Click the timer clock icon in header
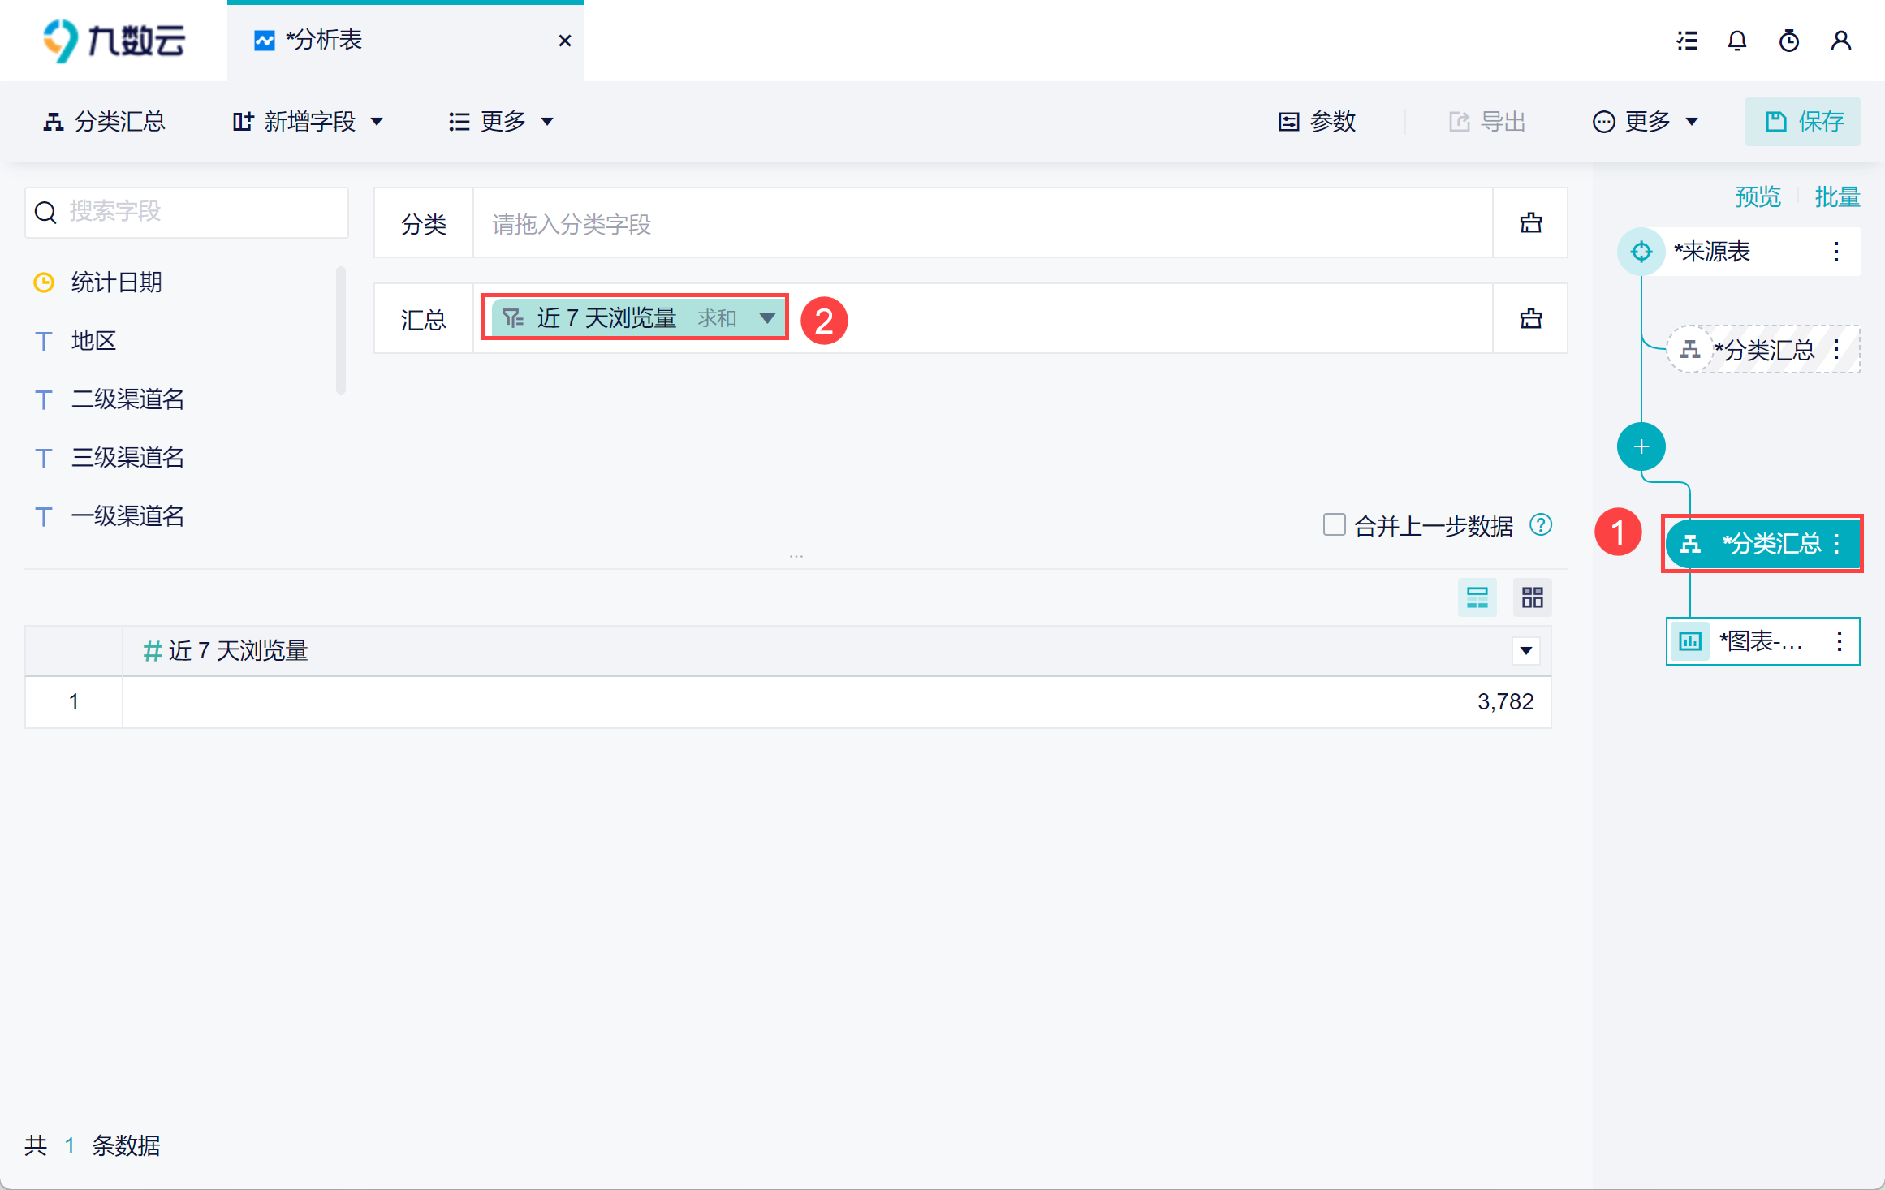Image resolution: width=1885 pixels, height=1190 pixels. 1788,41
